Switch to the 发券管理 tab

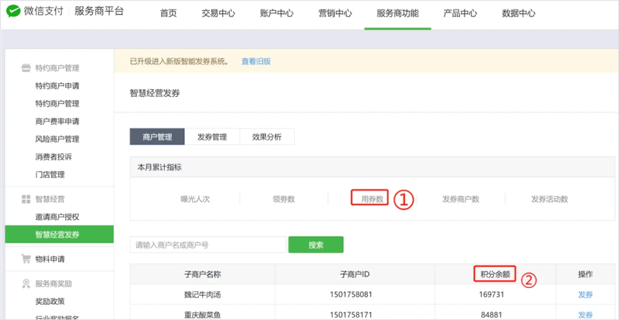pyautogui.click(x=212, y=137)
